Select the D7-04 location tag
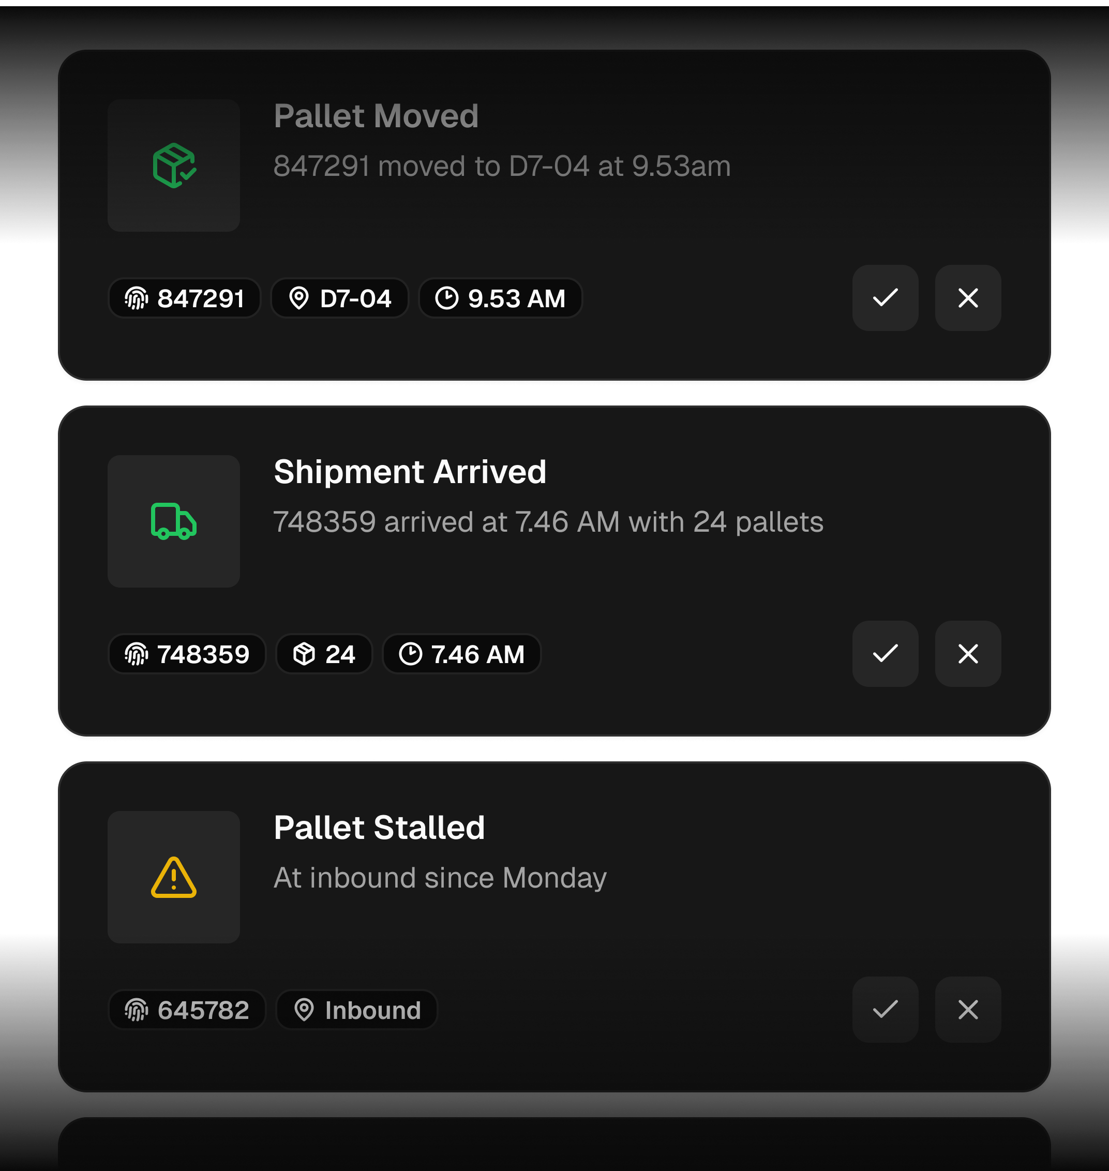1109x1171 pixels. pyautogui.click(x=340, y=298)
